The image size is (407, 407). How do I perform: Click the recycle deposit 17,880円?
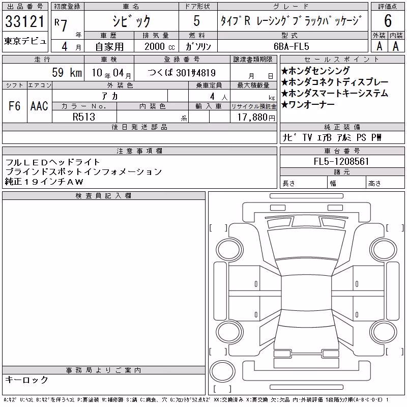[256, 118]
